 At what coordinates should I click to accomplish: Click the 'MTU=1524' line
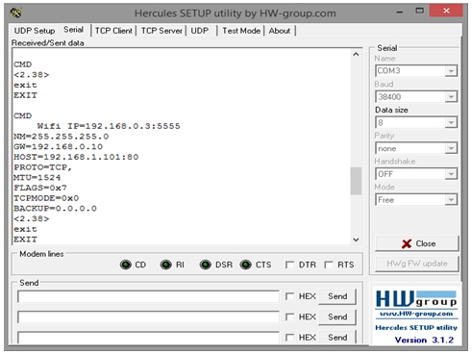pos(37,178)
